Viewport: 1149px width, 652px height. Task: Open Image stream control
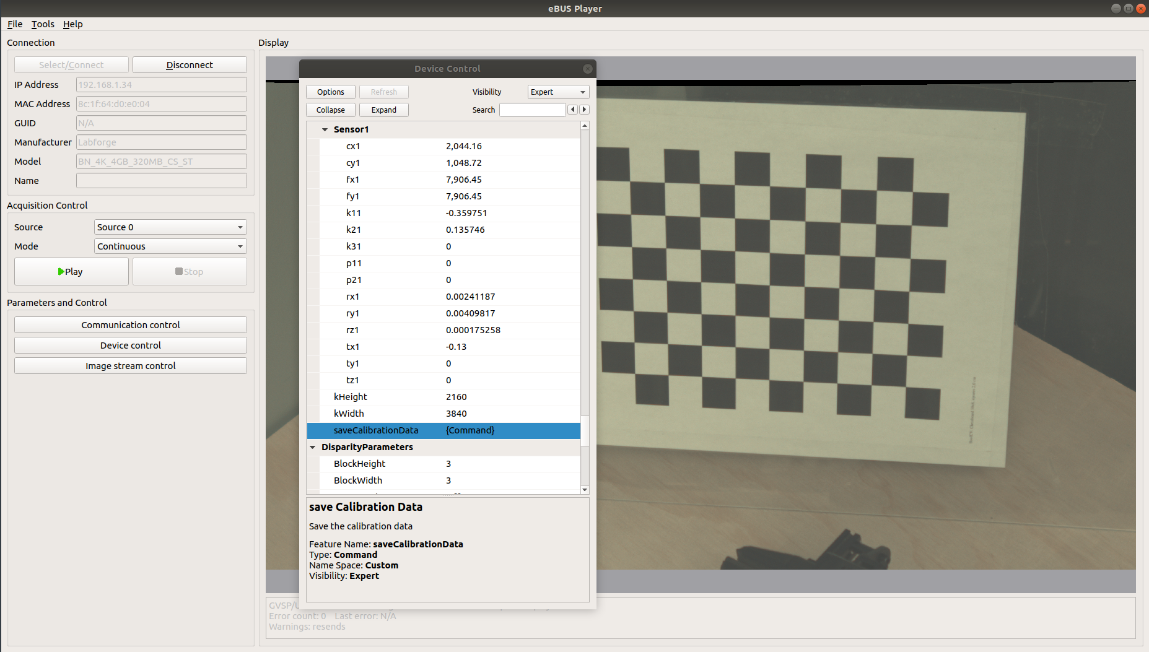131,366
